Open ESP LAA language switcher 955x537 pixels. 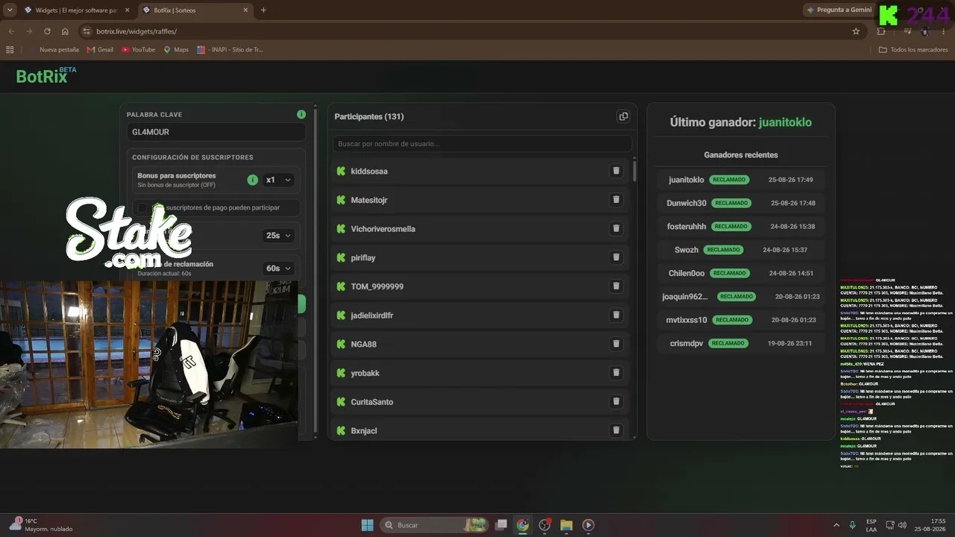pos(871,525)
